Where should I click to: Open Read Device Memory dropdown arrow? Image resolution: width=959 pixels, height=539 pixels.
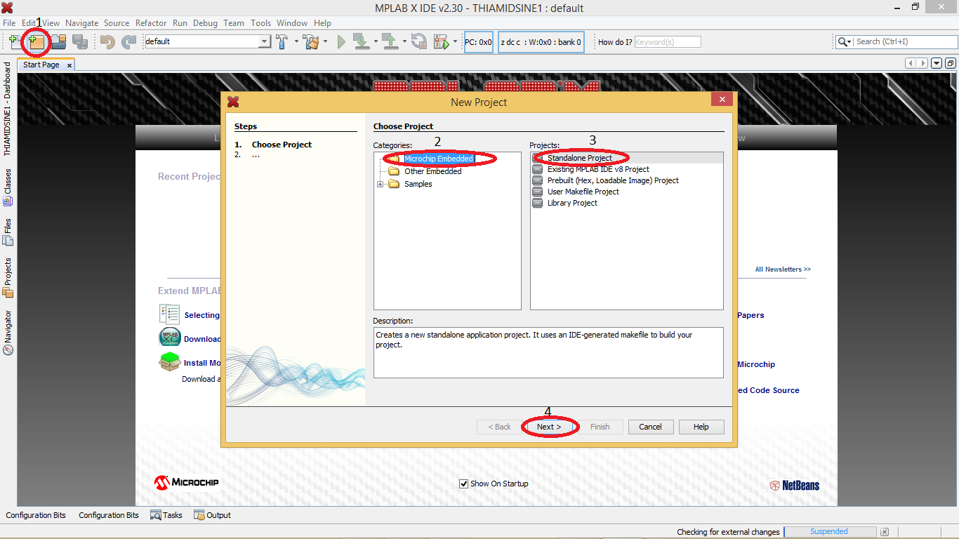tap(404, 42)
